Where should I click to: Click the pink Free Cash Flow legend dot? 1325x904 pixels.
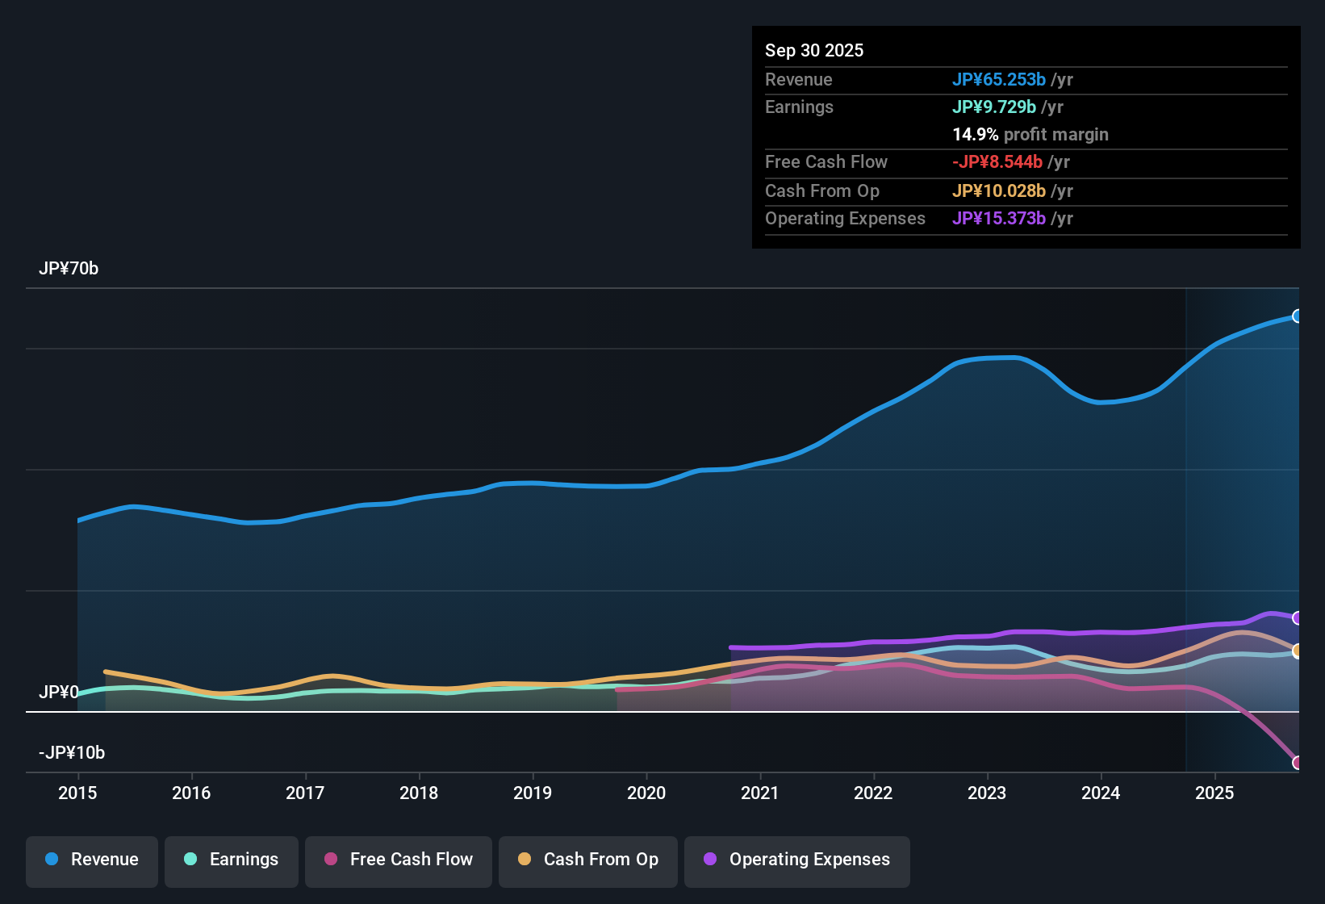(x=330, y=860)
